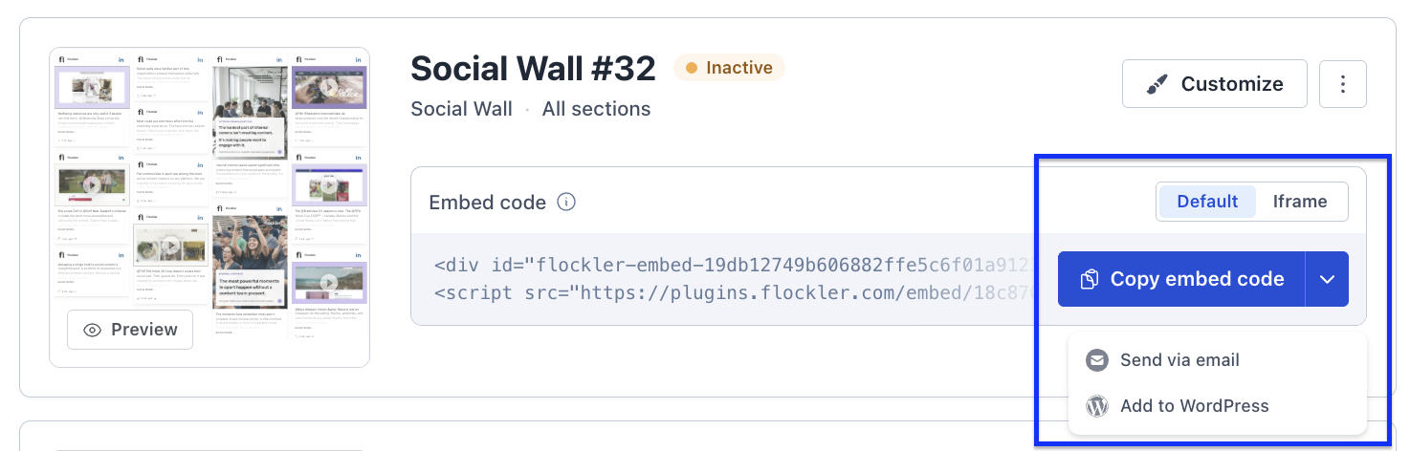
Task: Click the WordPress logo icon
Action: click(1097, 406)
